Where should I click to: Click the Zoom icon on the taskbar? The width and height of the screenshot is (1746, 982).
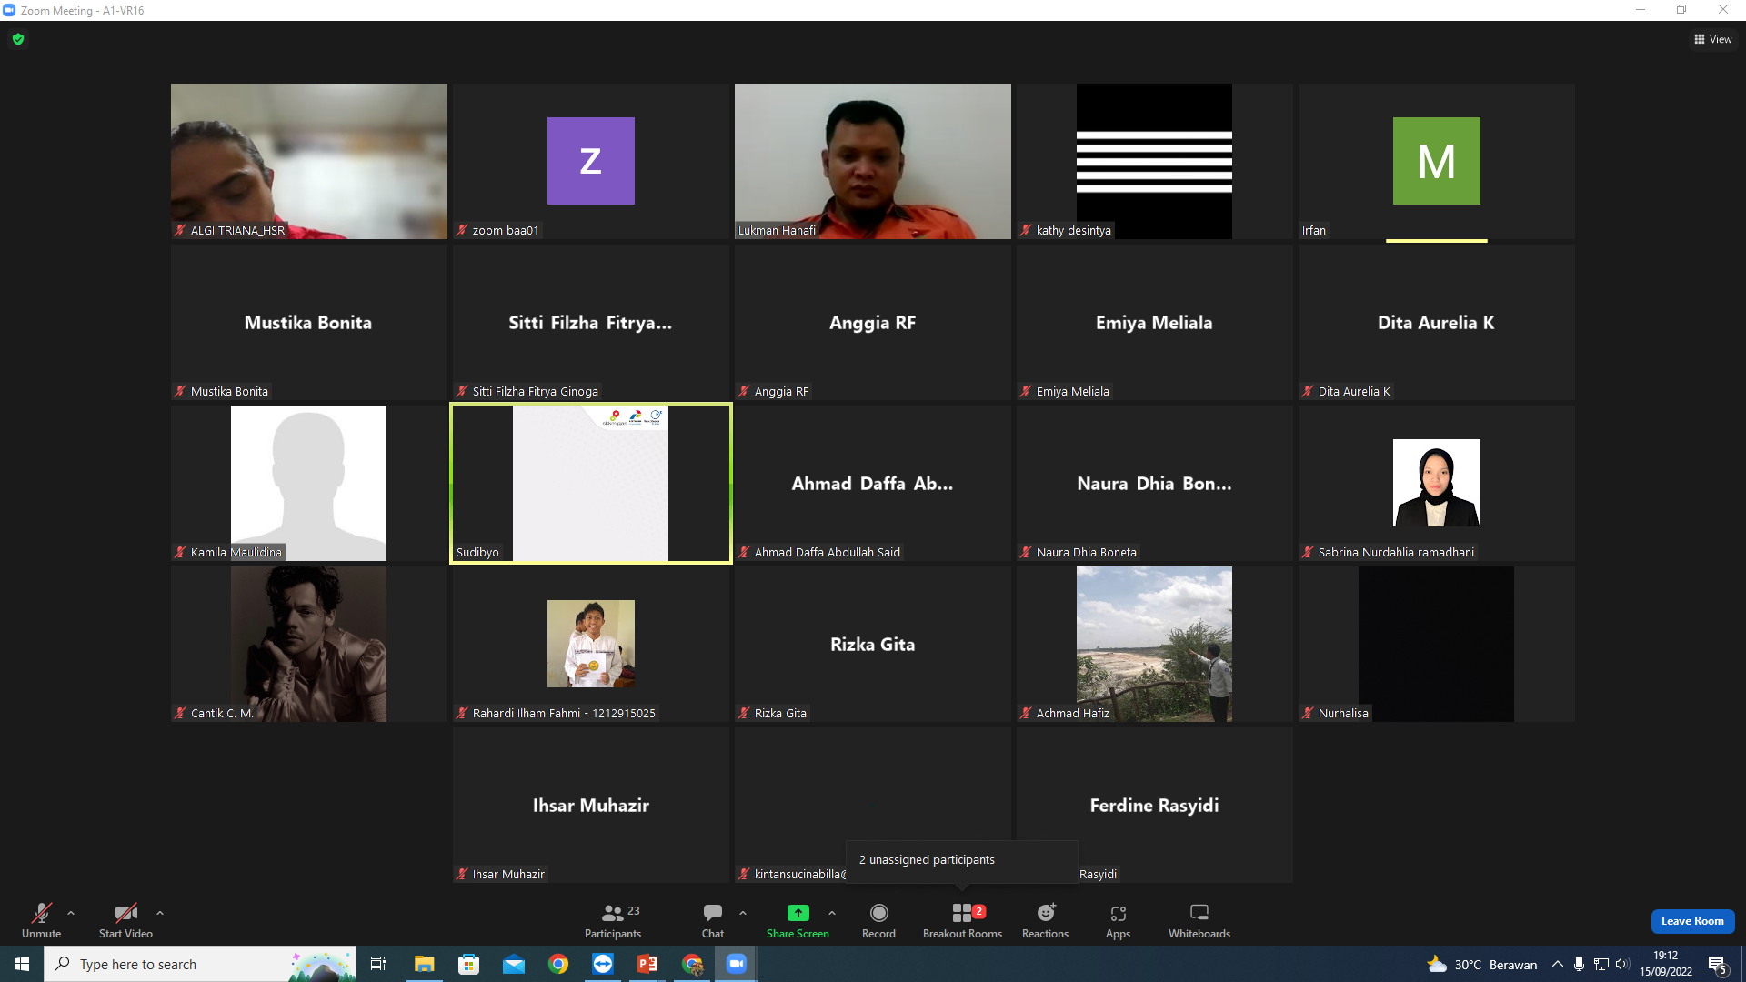(737, 964)
